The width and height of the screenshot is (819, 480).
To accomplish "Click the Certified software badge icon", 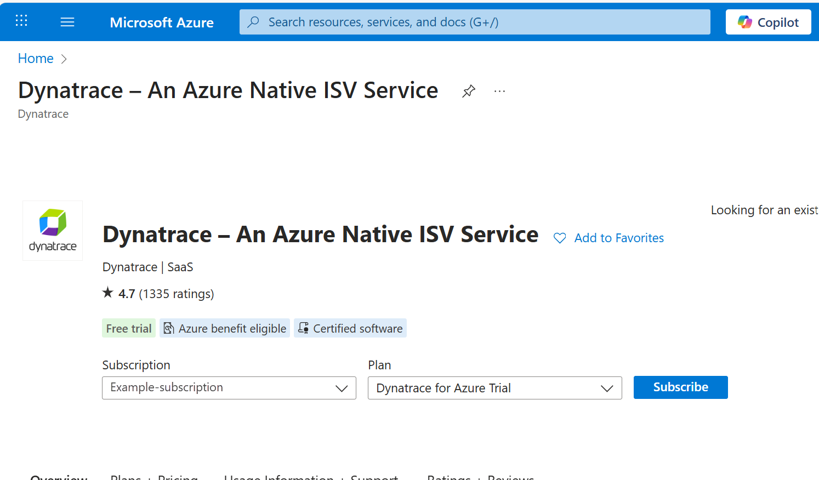I will [303, 328].
